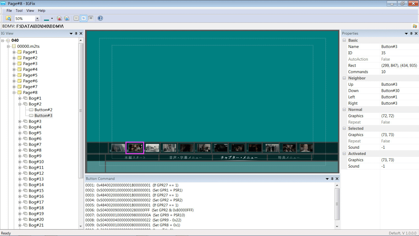The width and height of the screenshot is (419, 236).
Task: Collapse the Neighbor properties section
Action: (x=344, y=78)
